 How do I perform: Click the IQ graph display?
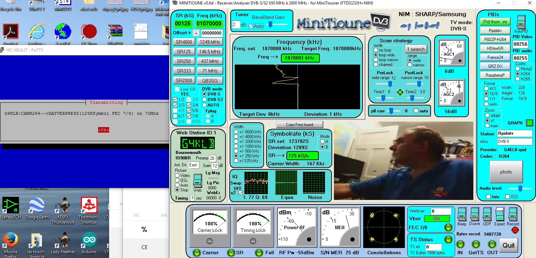tap(256, 183)
